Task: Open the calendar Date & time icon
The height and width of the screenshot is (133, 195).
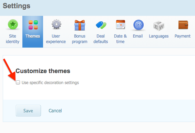Action: (x=121, y=24)
